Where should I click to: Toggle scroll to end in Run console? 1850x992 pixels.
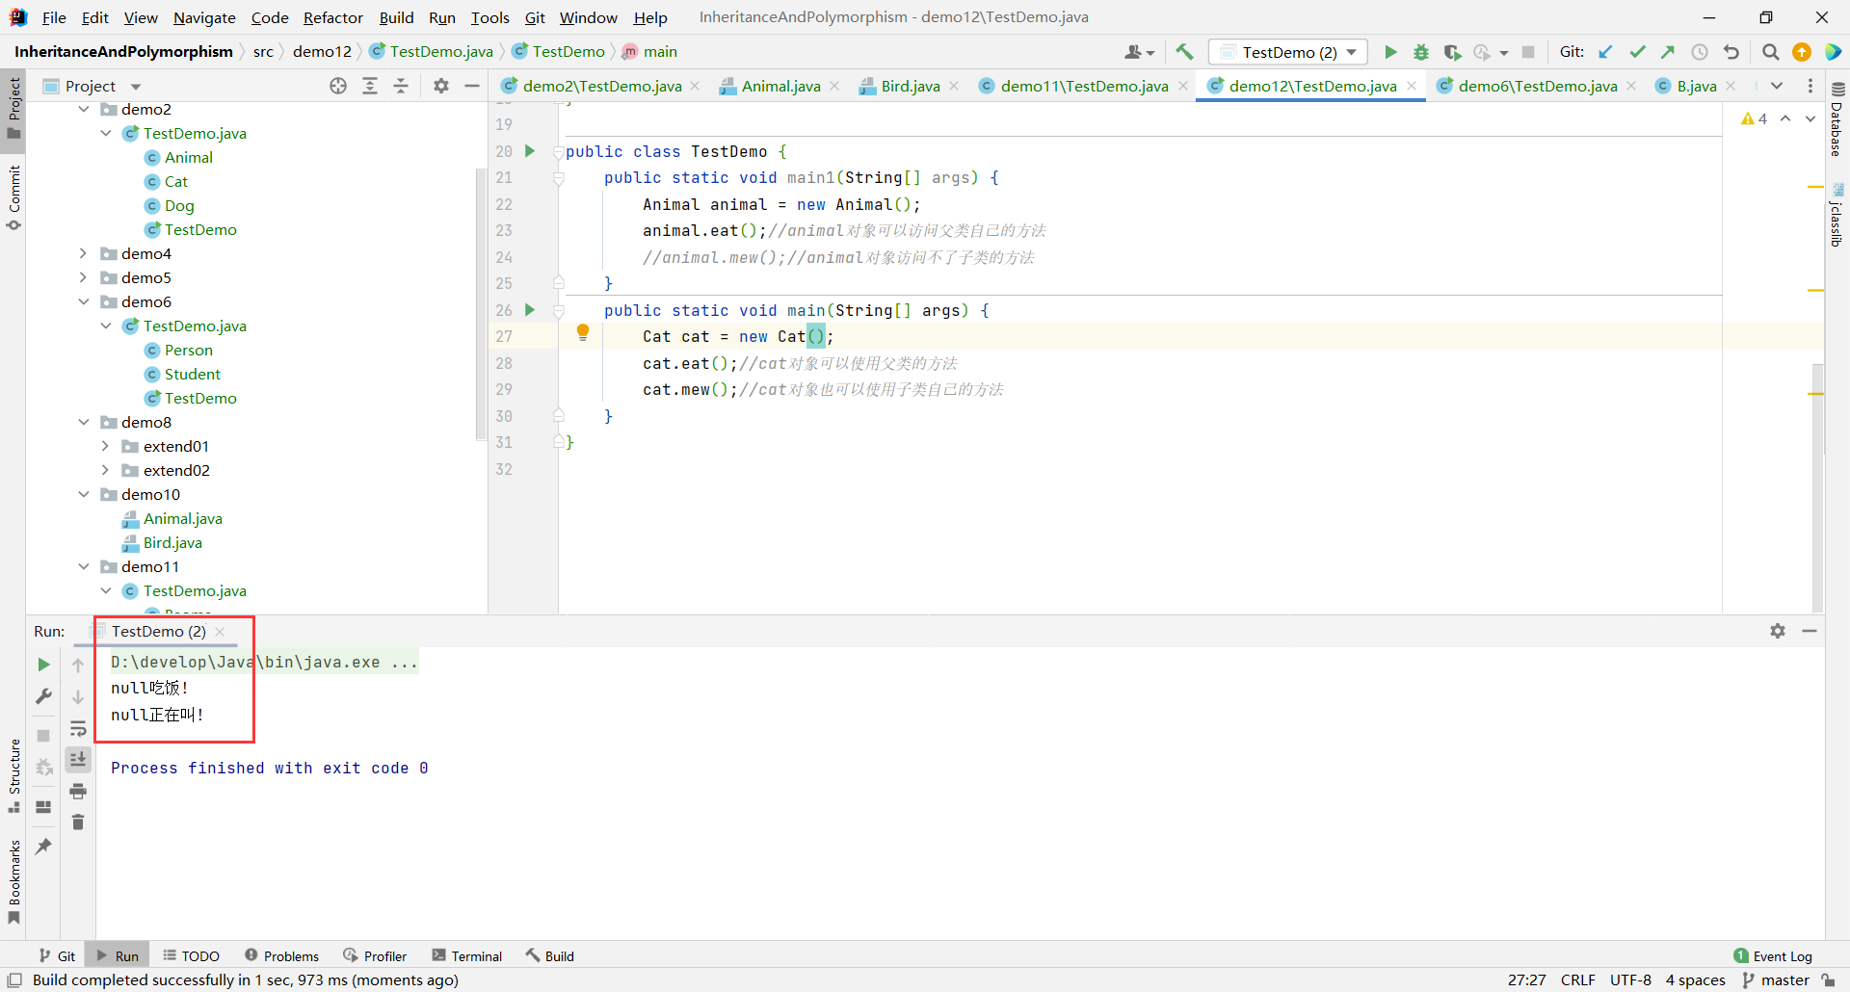tap(78, 760)
